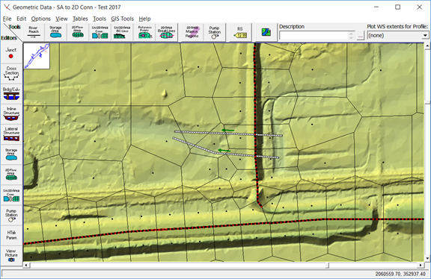Select the Pump Station tool in top toolbar
Viewport: 431px width, 279px height.
[214, 32]
